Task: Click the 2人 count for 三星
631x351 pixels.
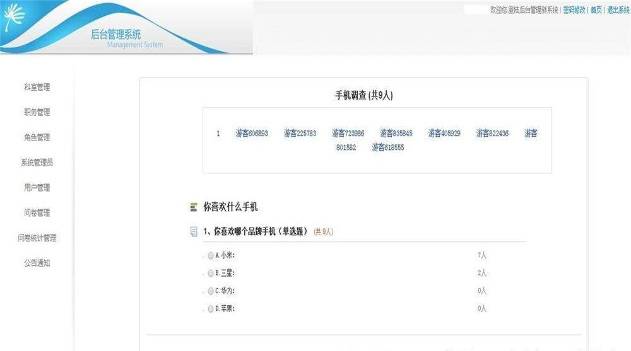Action: pos(482,273)
